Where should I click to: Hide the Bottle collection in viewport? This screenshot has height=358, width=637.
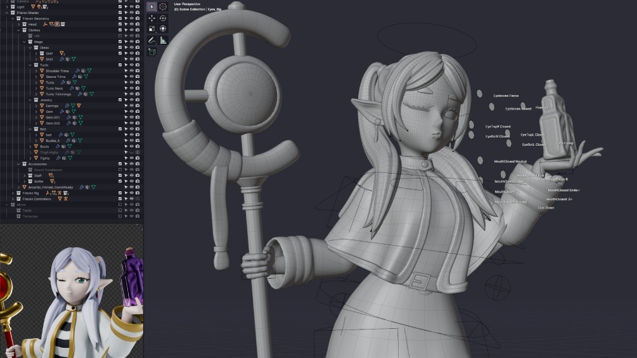click(x=132, y=181)
